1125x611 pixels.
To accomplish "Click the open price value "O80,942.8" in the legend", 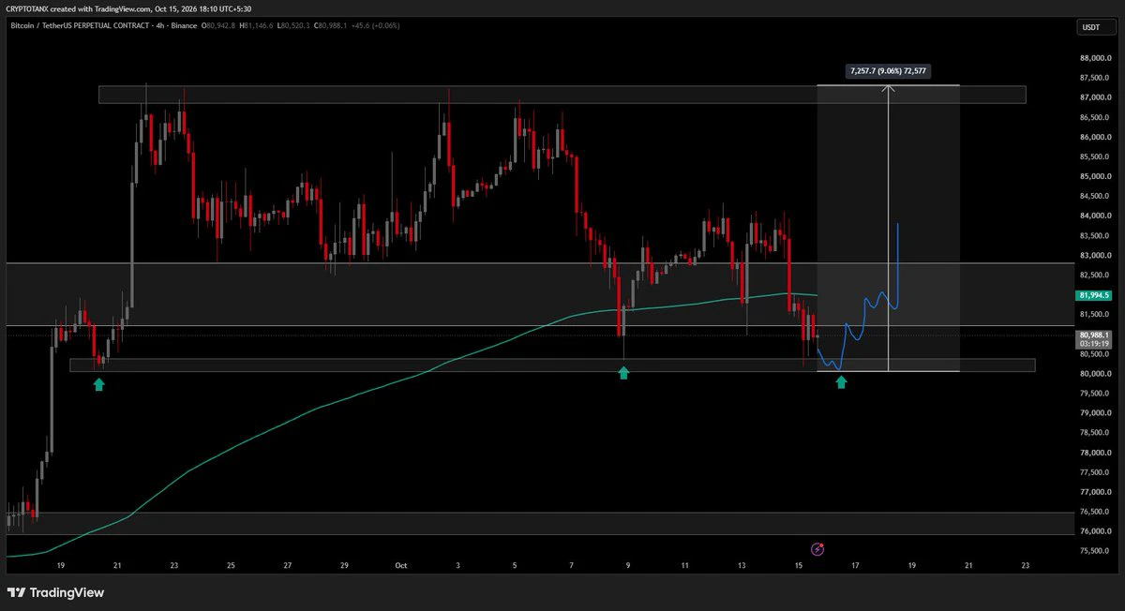I will click(218, 25).
